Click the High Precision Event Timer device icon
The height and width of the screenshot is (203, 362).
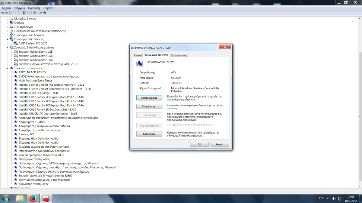point(16,81)
